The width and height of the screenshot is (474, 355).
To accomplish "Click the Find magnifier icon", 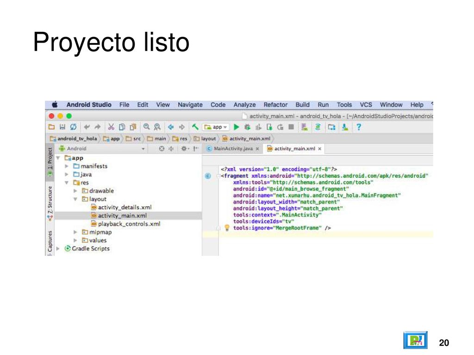I will coord(146,127).
